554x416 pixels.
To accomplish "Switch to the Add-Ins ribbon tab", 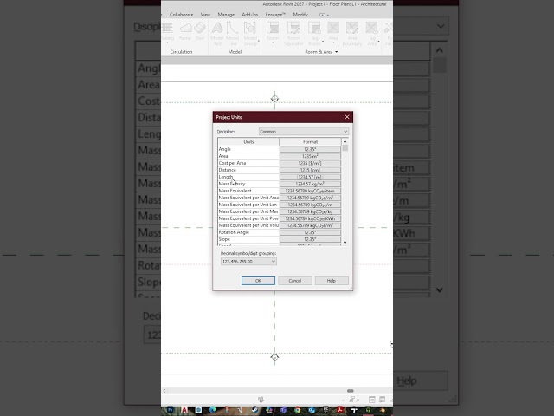I will (x=250, y=15).
